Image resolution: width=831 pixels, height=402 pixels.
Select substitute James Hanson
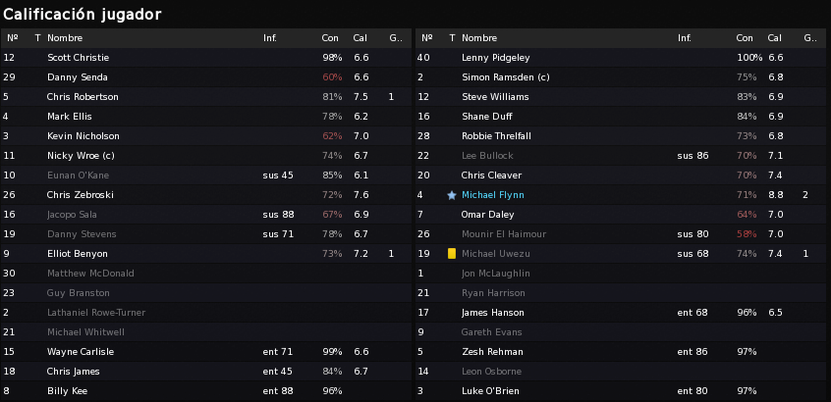(623, 313)
